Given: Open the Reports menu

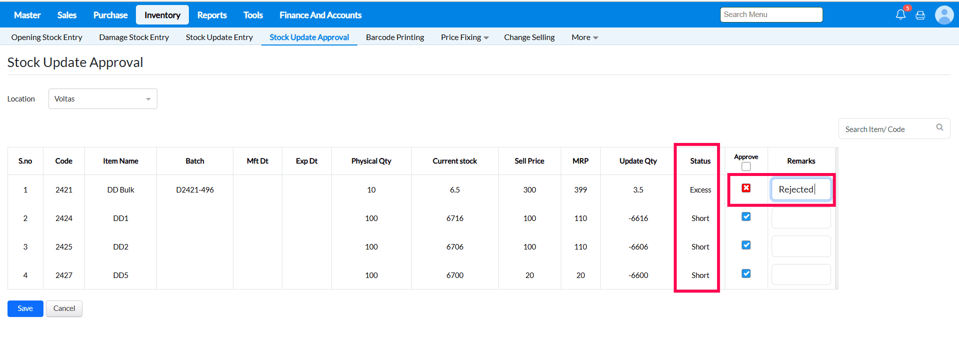Looking at the screenshot, I should (x=212, y=15).
